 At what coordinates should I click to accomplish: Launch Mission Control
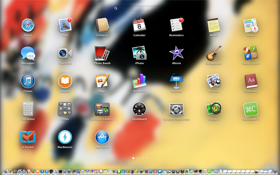coord(102,109)
